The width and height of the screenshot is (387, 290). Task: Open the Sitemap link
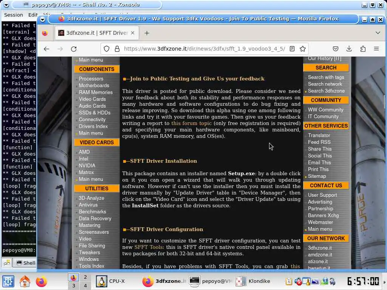click(x=317, y=176)
